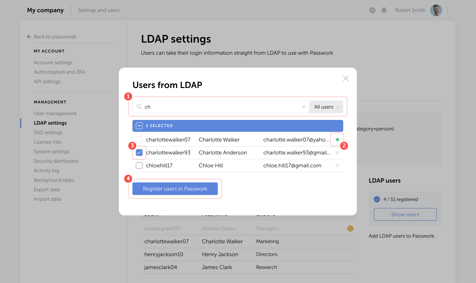Clear the search field with the X icon
This screenshot has height=283, width=476.
coord(304,107)
